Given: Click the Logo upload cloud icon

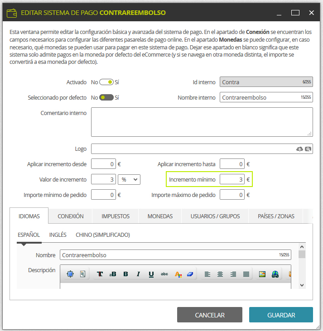Looking at the screenshot, I should [x=299, y=149].
